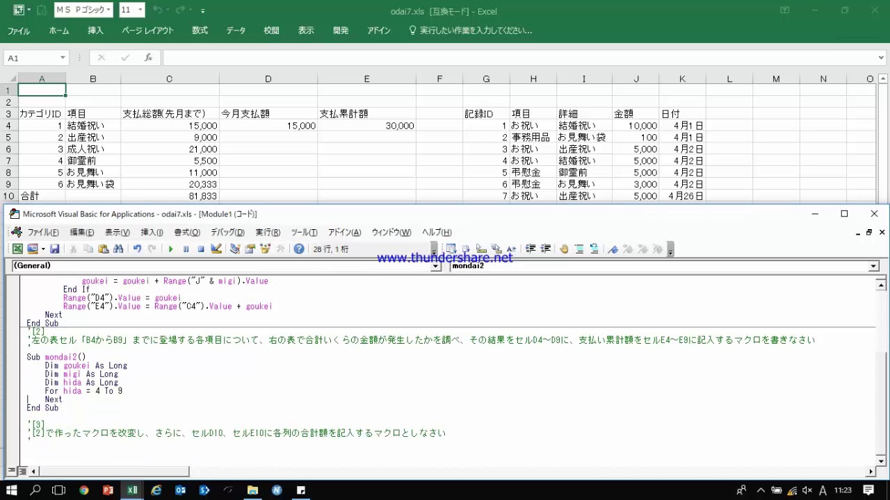
Task: Click the 実行したい作業を入力してください search box
Action: coord(476,31)
